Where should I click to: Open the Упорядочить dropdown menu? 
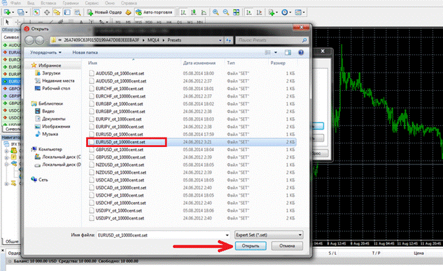click(46, 53)
